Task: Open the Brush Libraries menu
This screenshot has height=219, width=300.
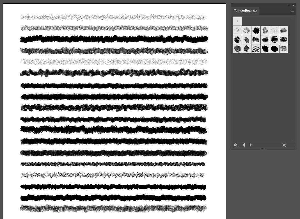Action: 236,145
